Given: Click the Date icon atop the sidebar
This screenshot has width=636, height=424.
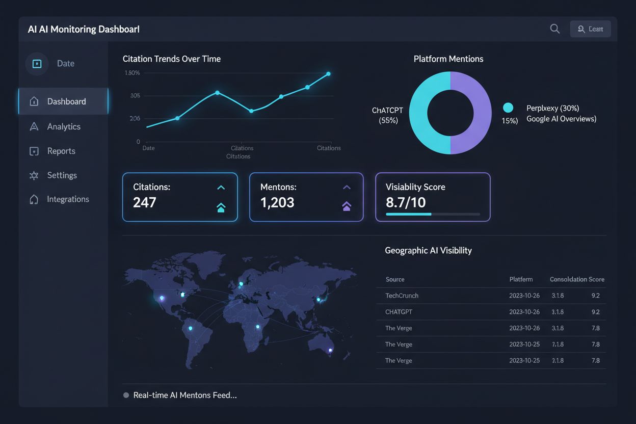Looking at the screenshot, I should (36, 63).
